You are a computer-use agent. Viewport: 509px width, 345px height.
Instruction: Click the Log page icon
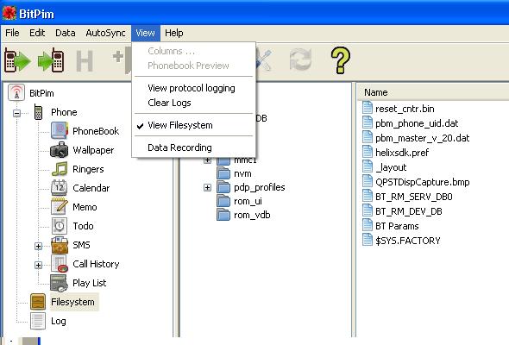(x=38, y=321)
